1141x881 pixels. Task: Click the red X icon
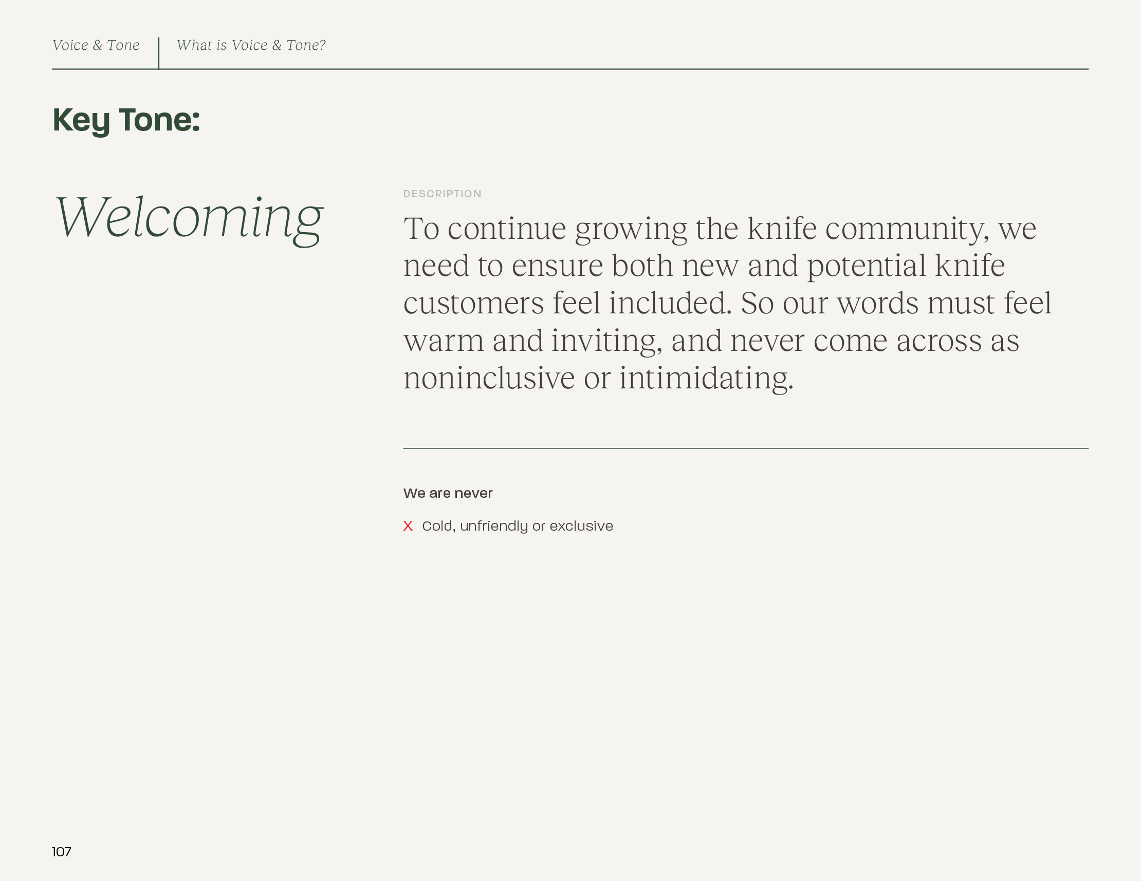tap(408, 526)
